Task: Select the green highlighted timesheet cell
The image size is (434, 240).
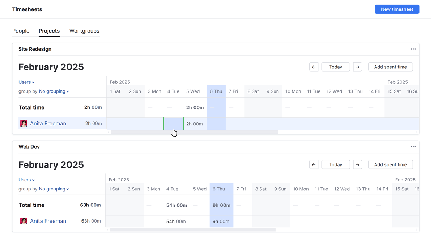Action: [x=174, y=123]
